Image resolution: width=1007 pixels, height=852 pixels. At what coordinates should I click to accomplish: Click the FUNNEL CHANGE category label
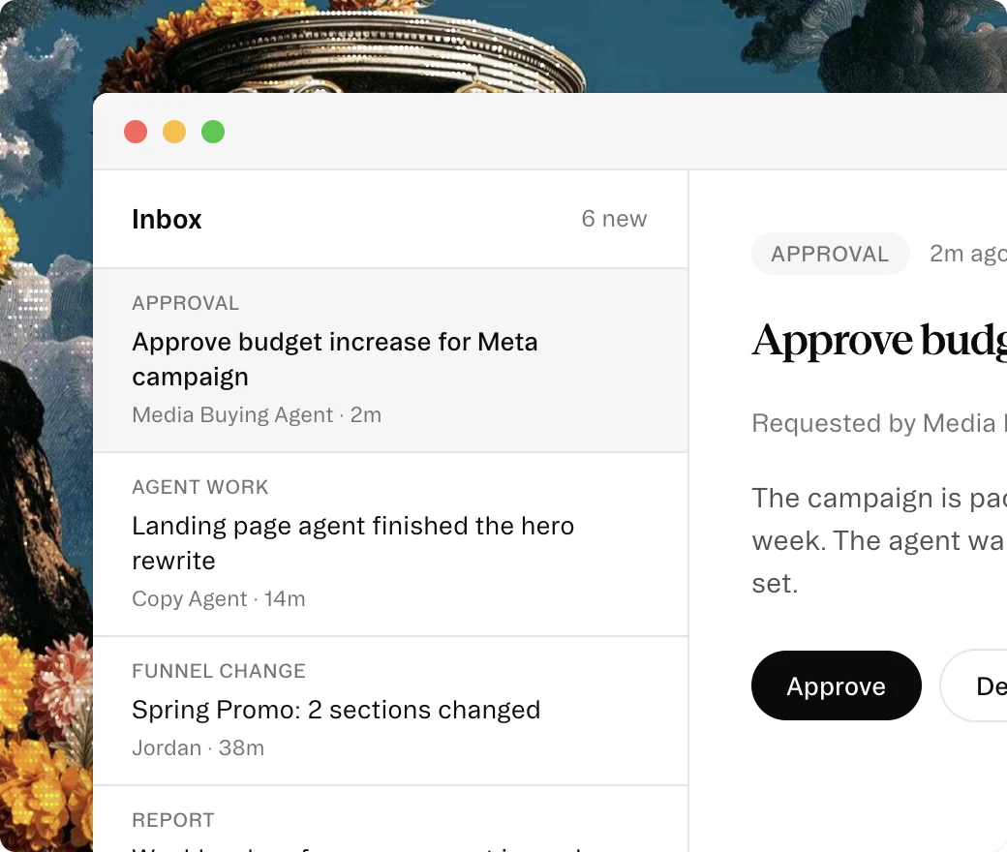pyautogui.click(x=219, y=671)
